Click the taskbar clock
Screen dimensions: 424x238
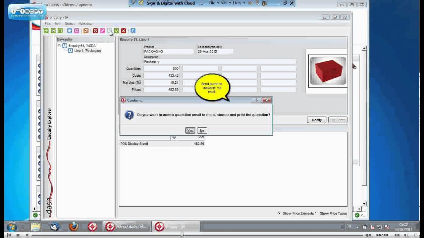coord(403,227)
